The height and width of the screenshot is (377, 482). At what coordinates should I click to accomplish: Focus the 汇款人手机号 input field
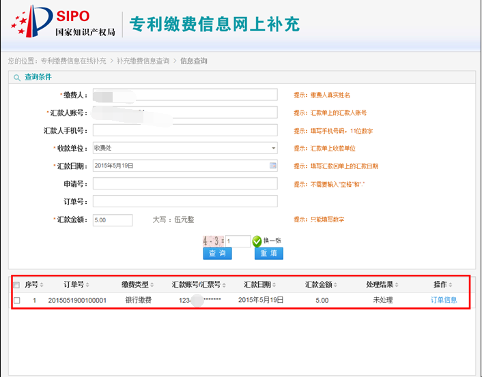point(185,130)
